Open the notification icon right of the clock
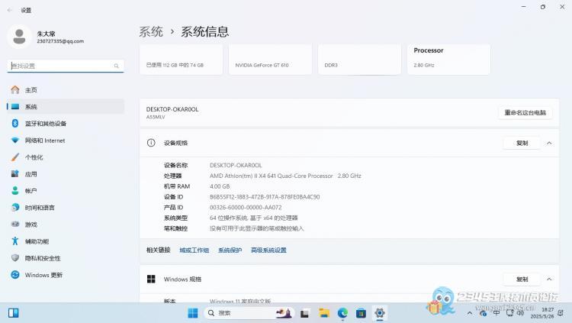The height and width of the screenshot is (323, 572). tap(561, 313)
